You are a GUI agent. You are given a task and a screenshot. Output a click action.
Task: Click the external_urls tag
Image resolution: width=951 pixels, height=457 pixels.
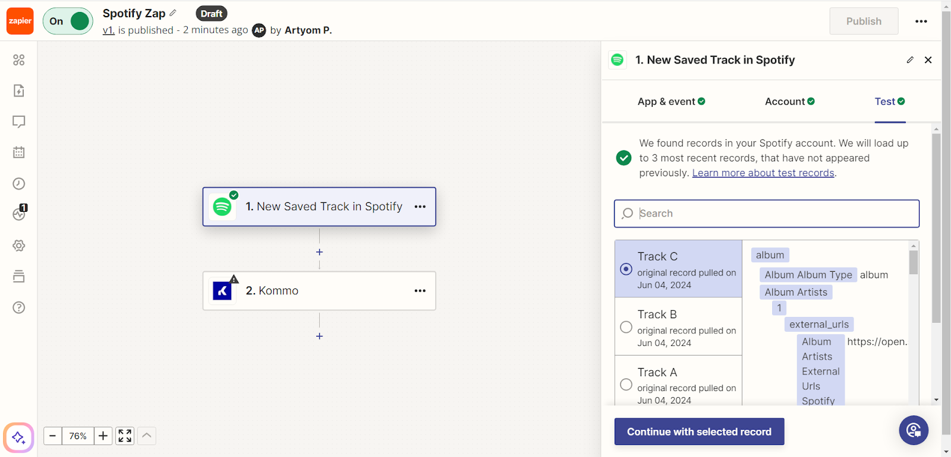click(819, 325)
